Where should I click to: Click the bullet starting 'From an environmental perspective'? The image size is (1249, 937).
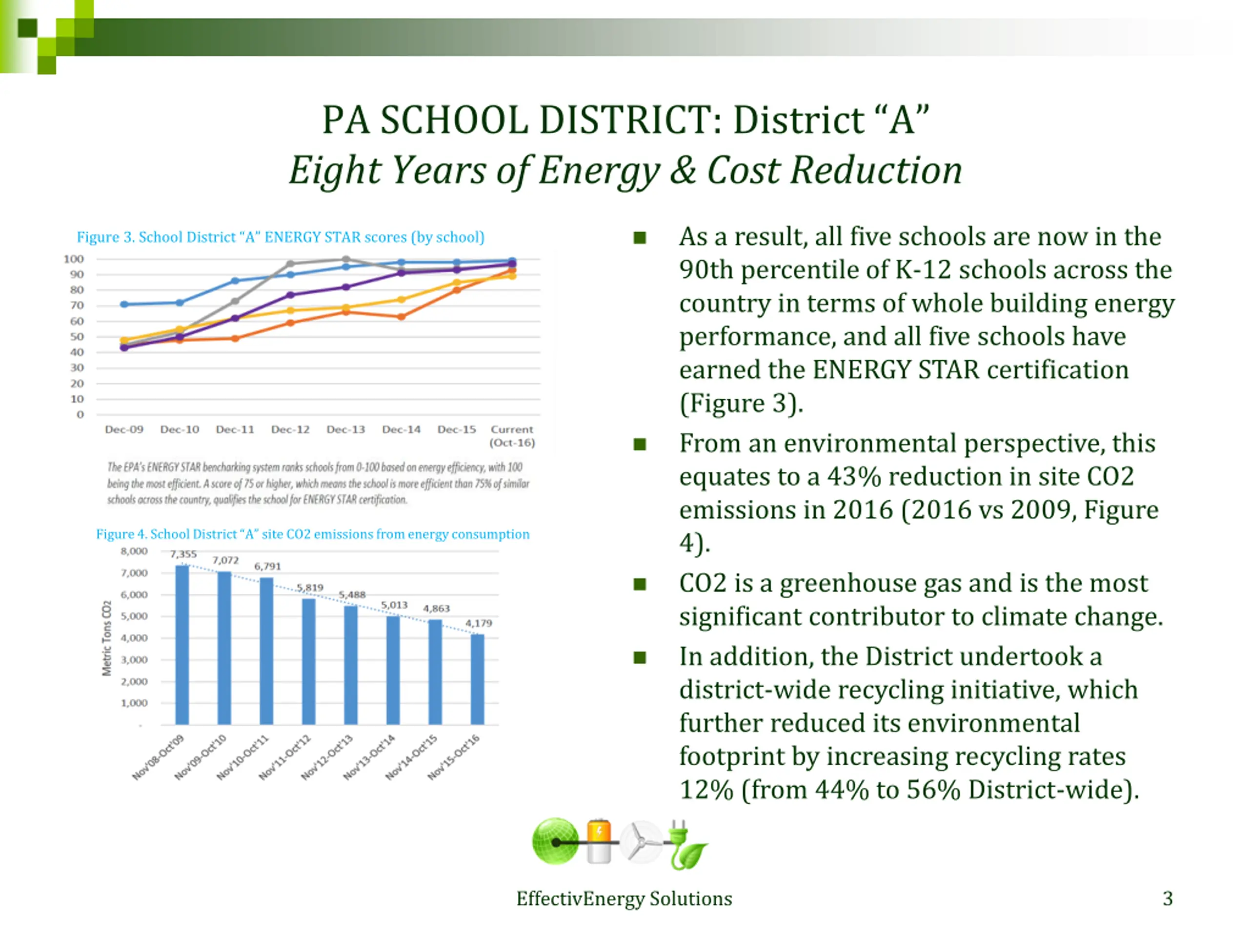[x=919, y=493]
